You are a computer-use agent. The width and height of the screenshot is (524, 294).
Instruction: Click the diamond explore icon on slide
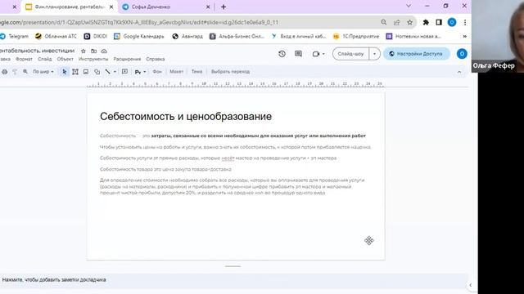click(x=369, y=241)
